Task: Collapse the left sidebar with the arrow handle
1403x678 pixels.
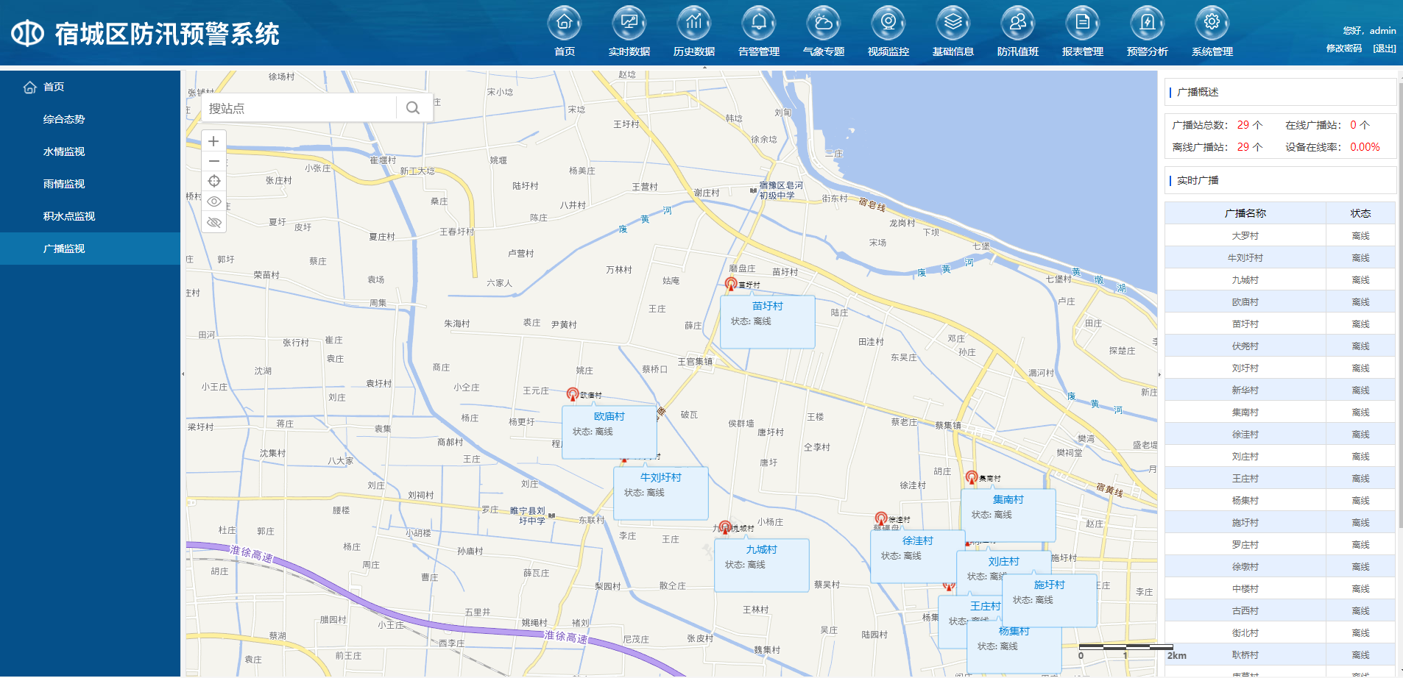Action: 183,374
